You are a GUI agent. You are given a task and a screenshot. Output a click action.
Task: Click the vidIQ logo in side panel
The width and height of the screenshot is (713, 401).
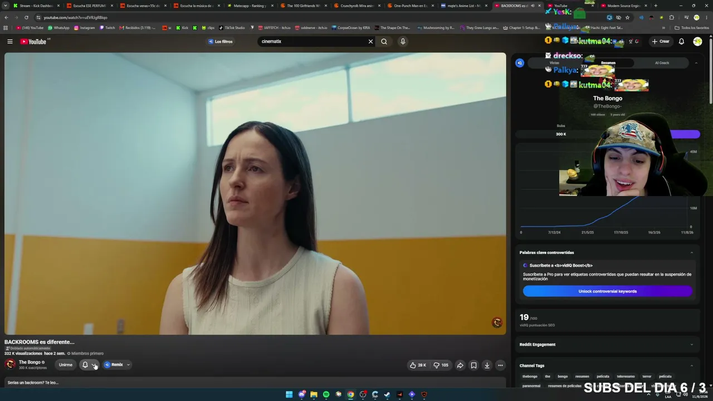(x=520, y=63)
